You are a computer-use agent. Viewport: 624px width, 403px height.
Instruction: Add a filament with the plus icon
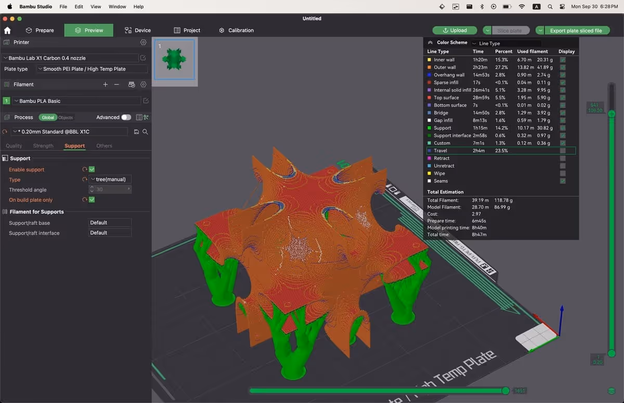click(x=106, y=84)
